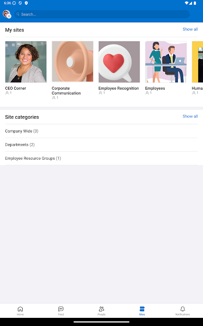Open the Employees site thumbnail

tap(166, 62)
